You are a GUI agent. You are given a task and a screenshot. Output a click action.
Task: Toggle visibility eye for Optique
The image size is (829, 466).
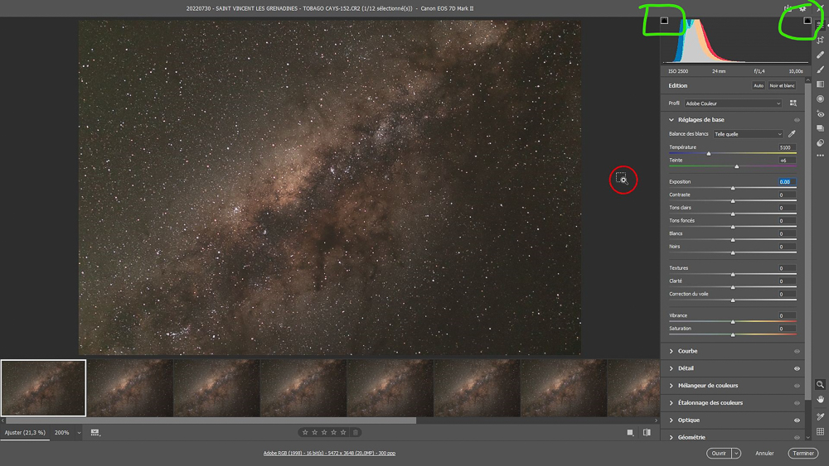(x=797, y=420)
